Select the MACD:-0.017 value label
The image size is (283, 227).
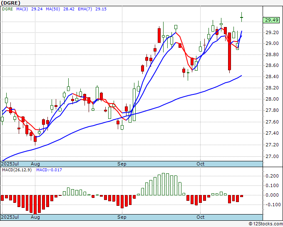(x=49, y=170)
